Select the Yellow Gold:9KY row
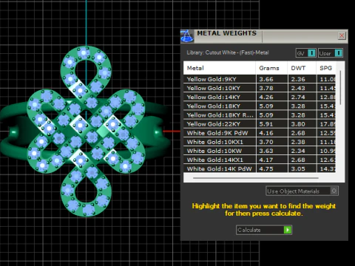Viewport: 355px width, 266px height. 260,79
